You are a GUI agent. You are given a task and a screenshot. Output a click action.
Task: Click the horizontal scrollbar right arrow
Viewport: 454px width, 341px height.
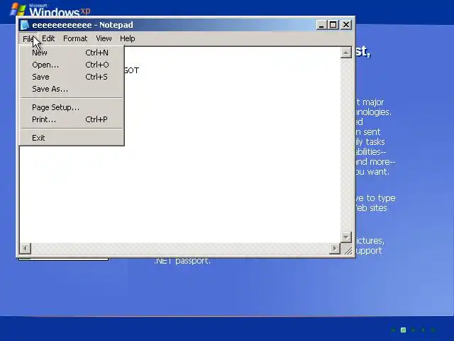(335, 249)
